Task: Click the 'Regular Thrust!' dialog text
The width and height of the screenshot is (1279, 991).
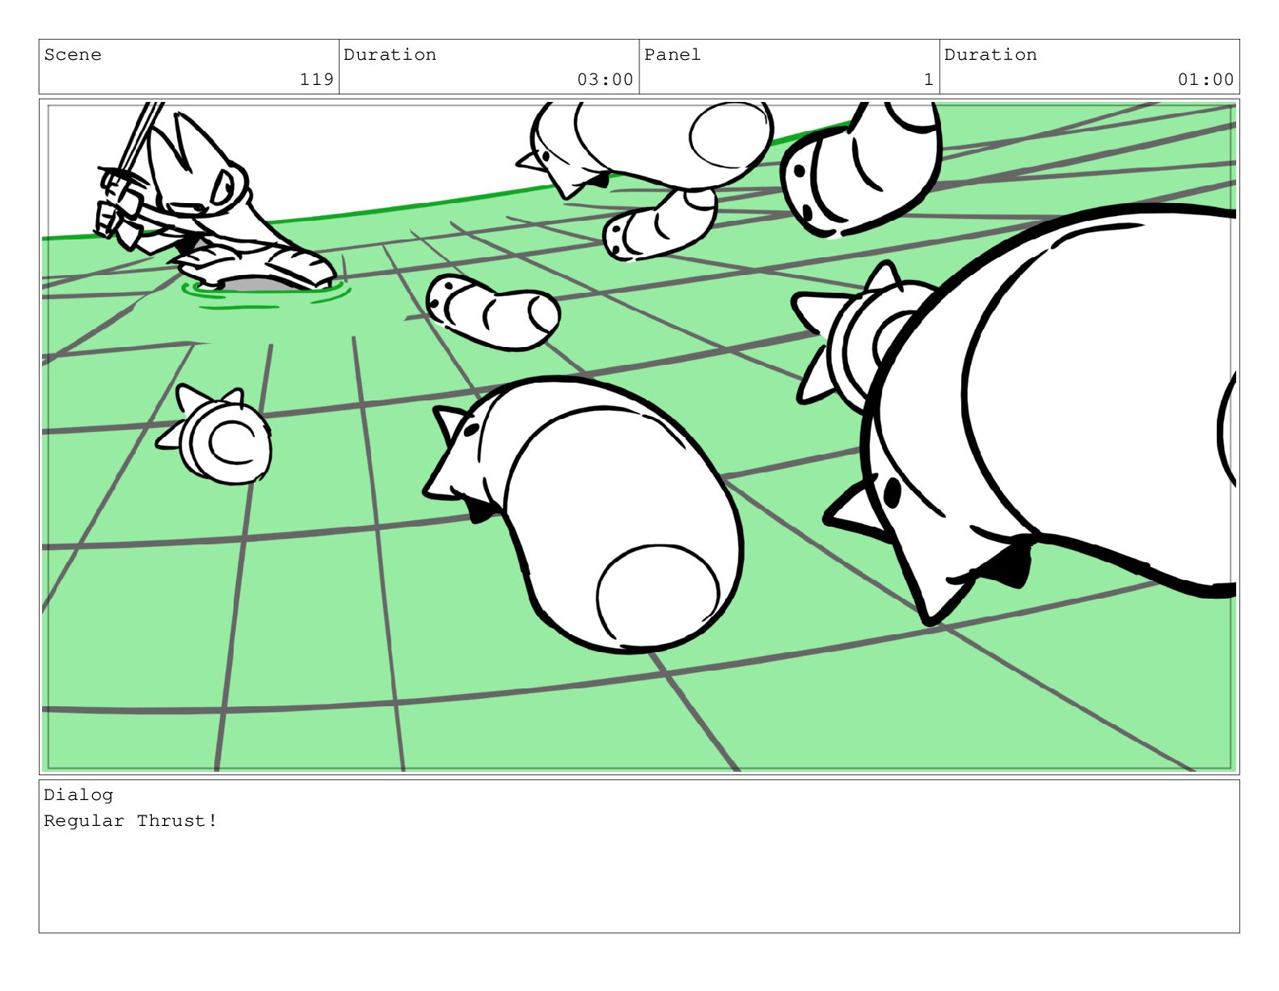Action: coord(130,821)
